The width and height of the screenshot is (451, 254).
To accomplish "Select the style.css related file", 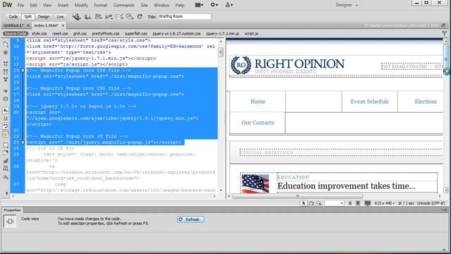I will [39, 34].
